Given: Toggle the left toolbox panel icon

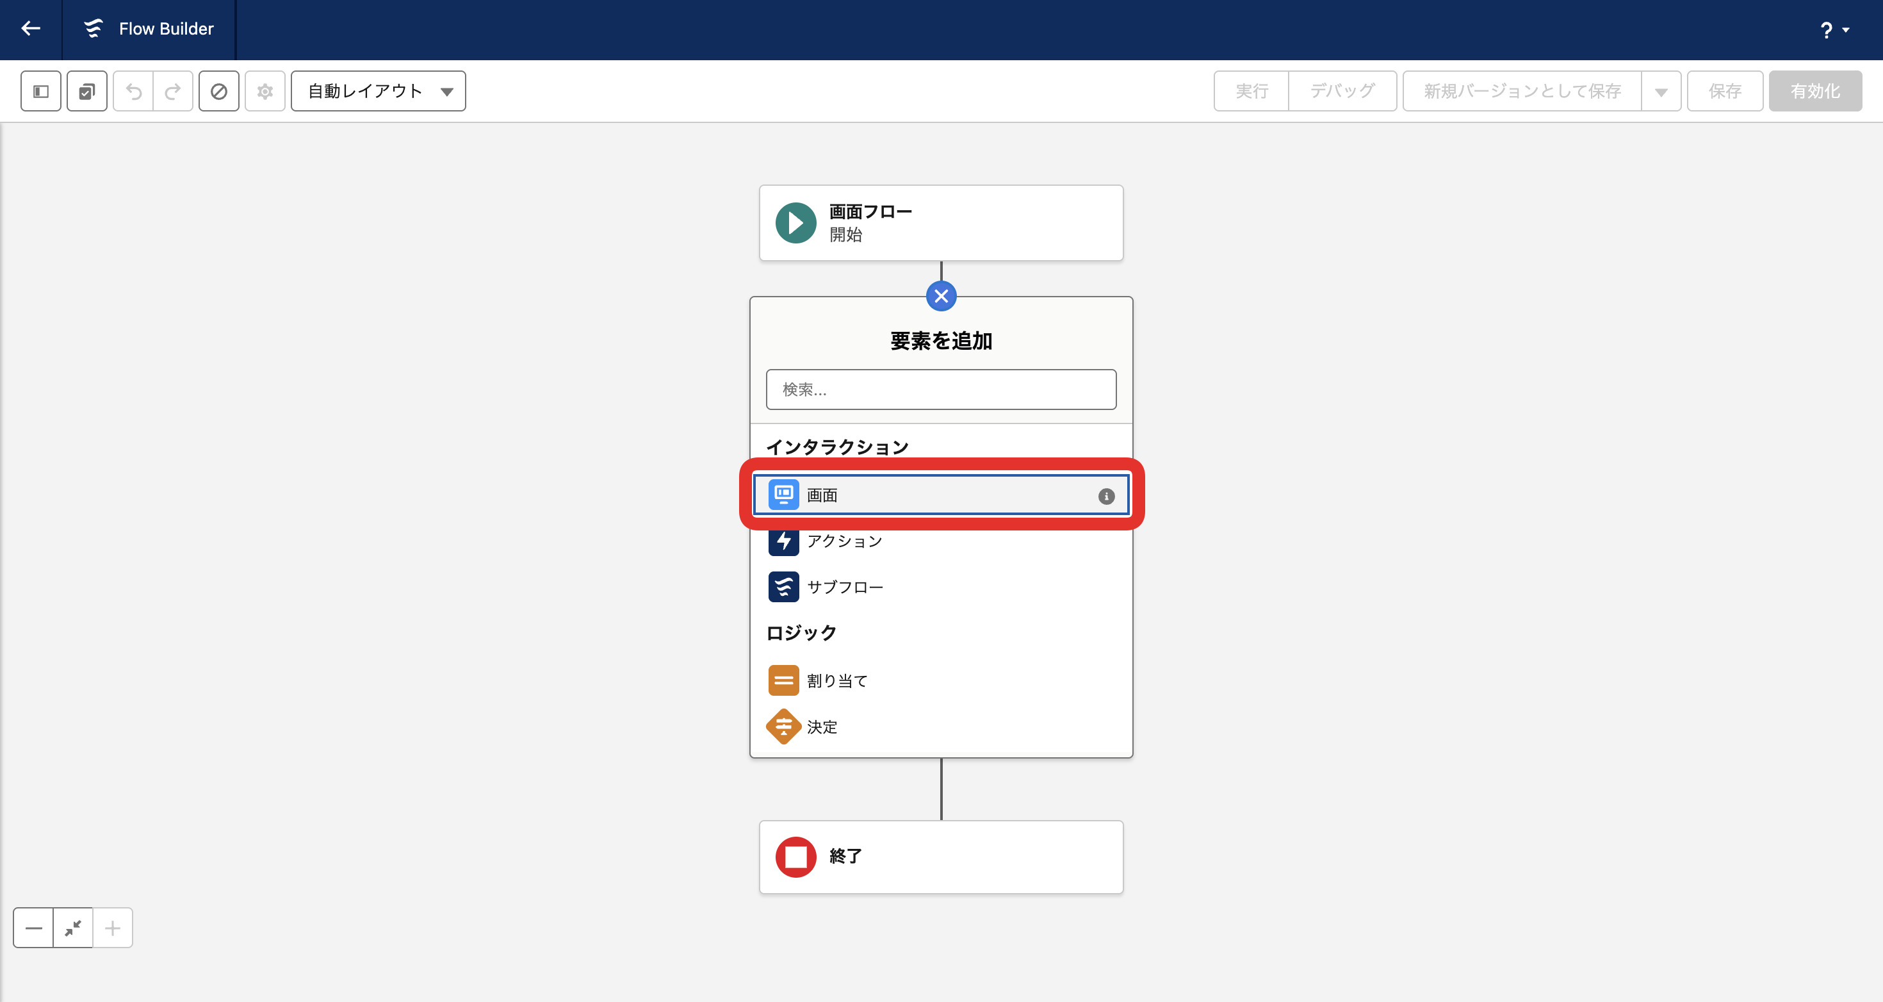Looking at the screenshot, I should coord(41,92).
